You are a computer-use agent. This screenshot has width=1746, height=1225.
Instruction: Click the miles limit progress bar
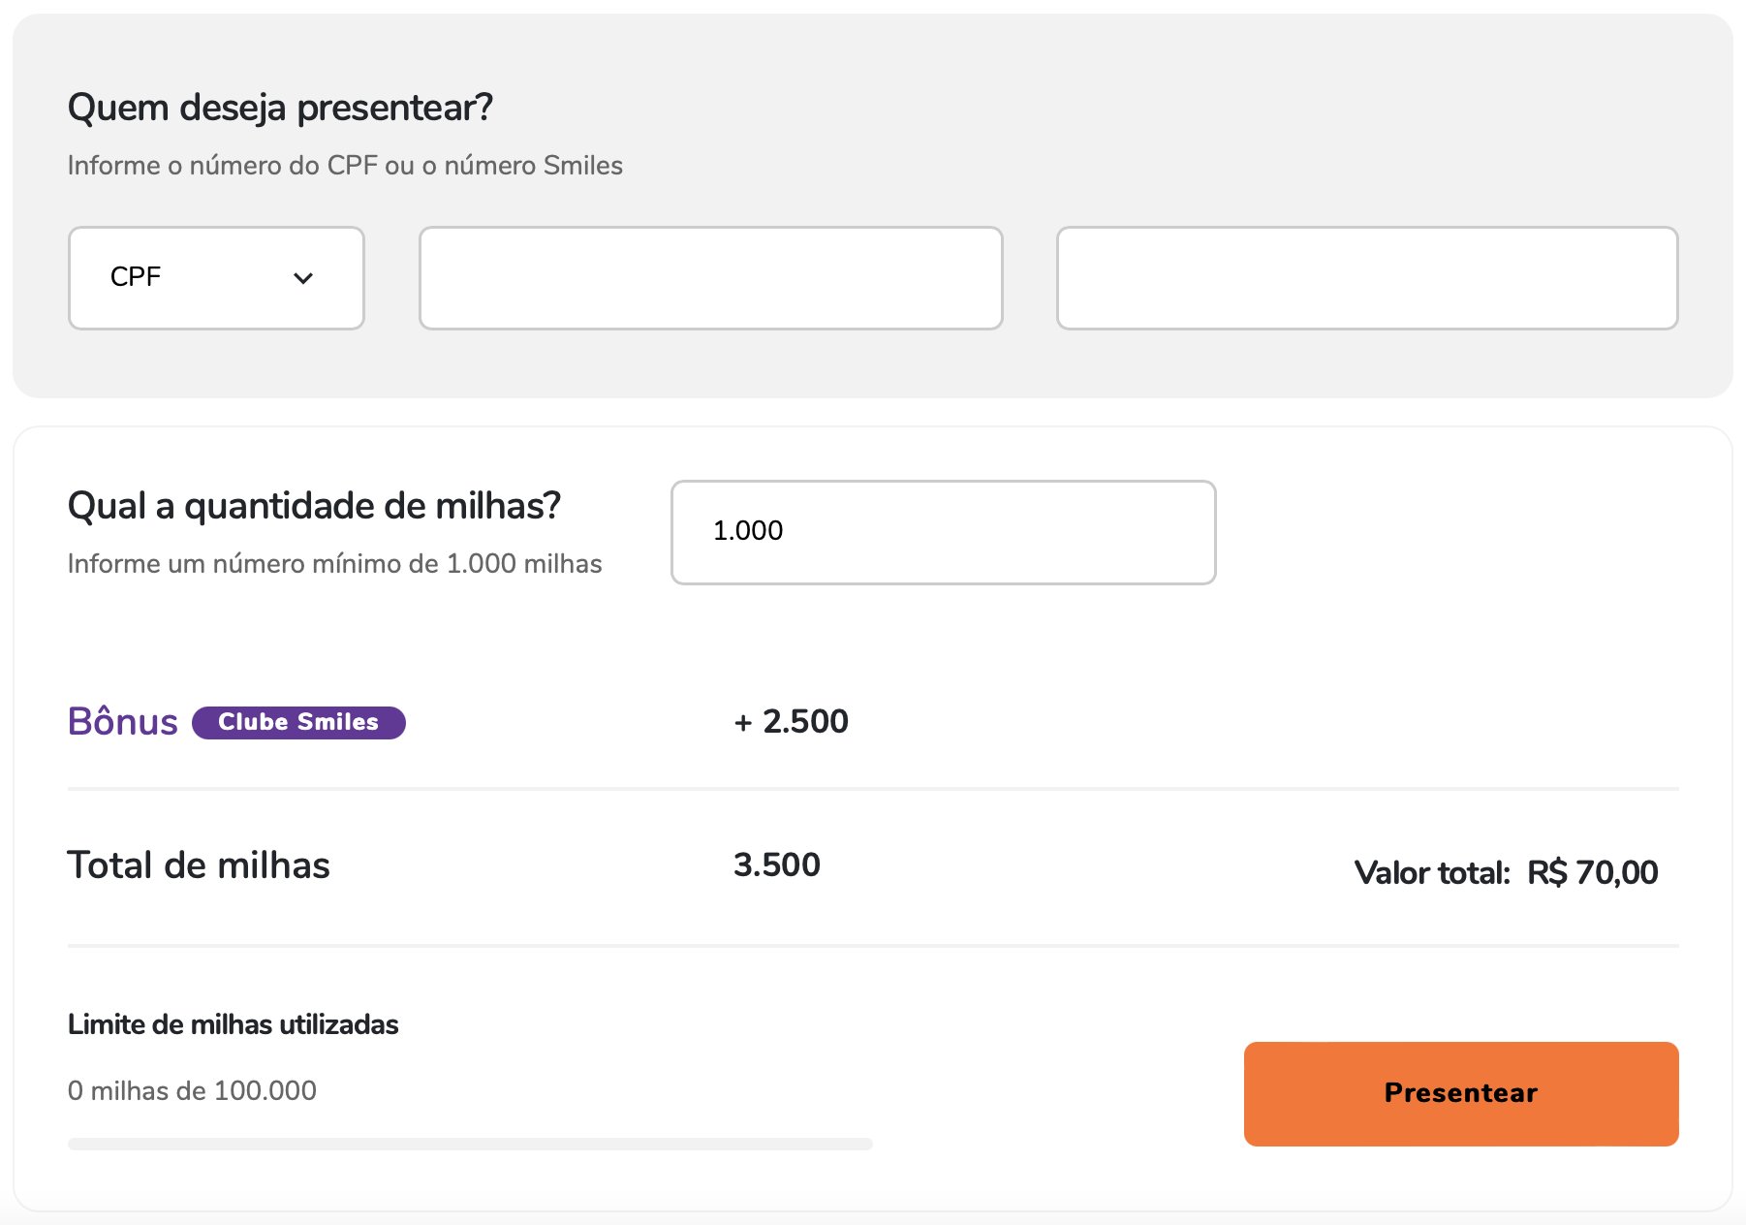point(470,1144)
